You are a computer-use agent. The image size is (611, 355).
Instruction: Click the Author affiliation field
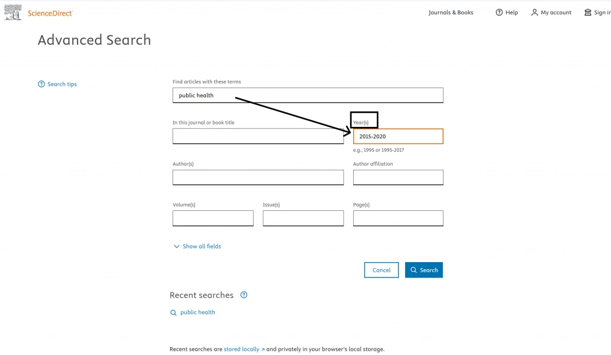point(398,177)
